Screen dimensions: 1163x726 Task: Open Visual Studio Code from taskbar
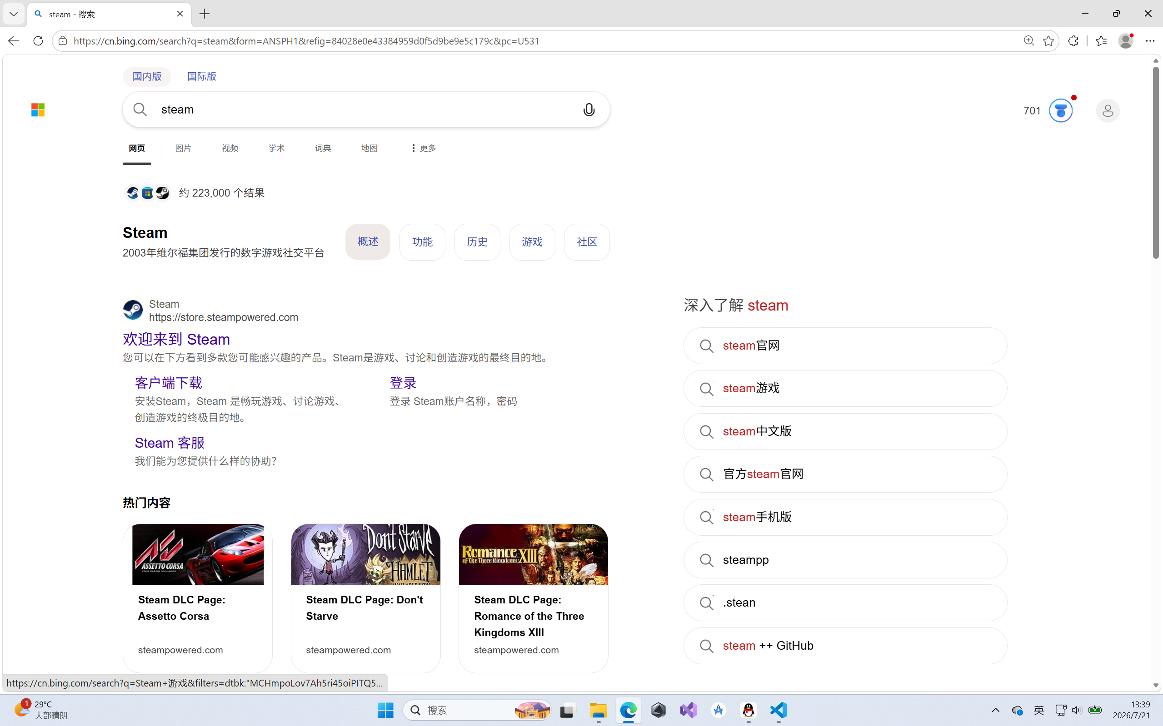tap(779, 710)
